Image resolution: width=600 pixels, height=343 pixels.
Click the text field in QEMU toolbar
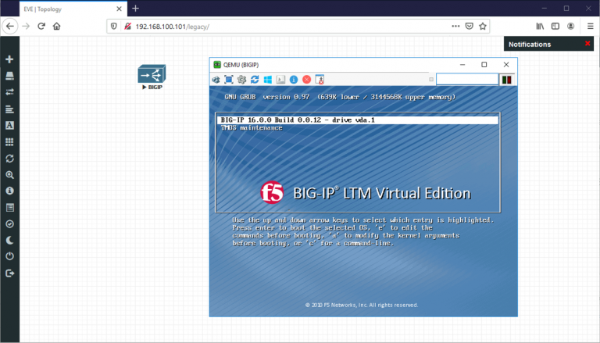click(467, 79)
